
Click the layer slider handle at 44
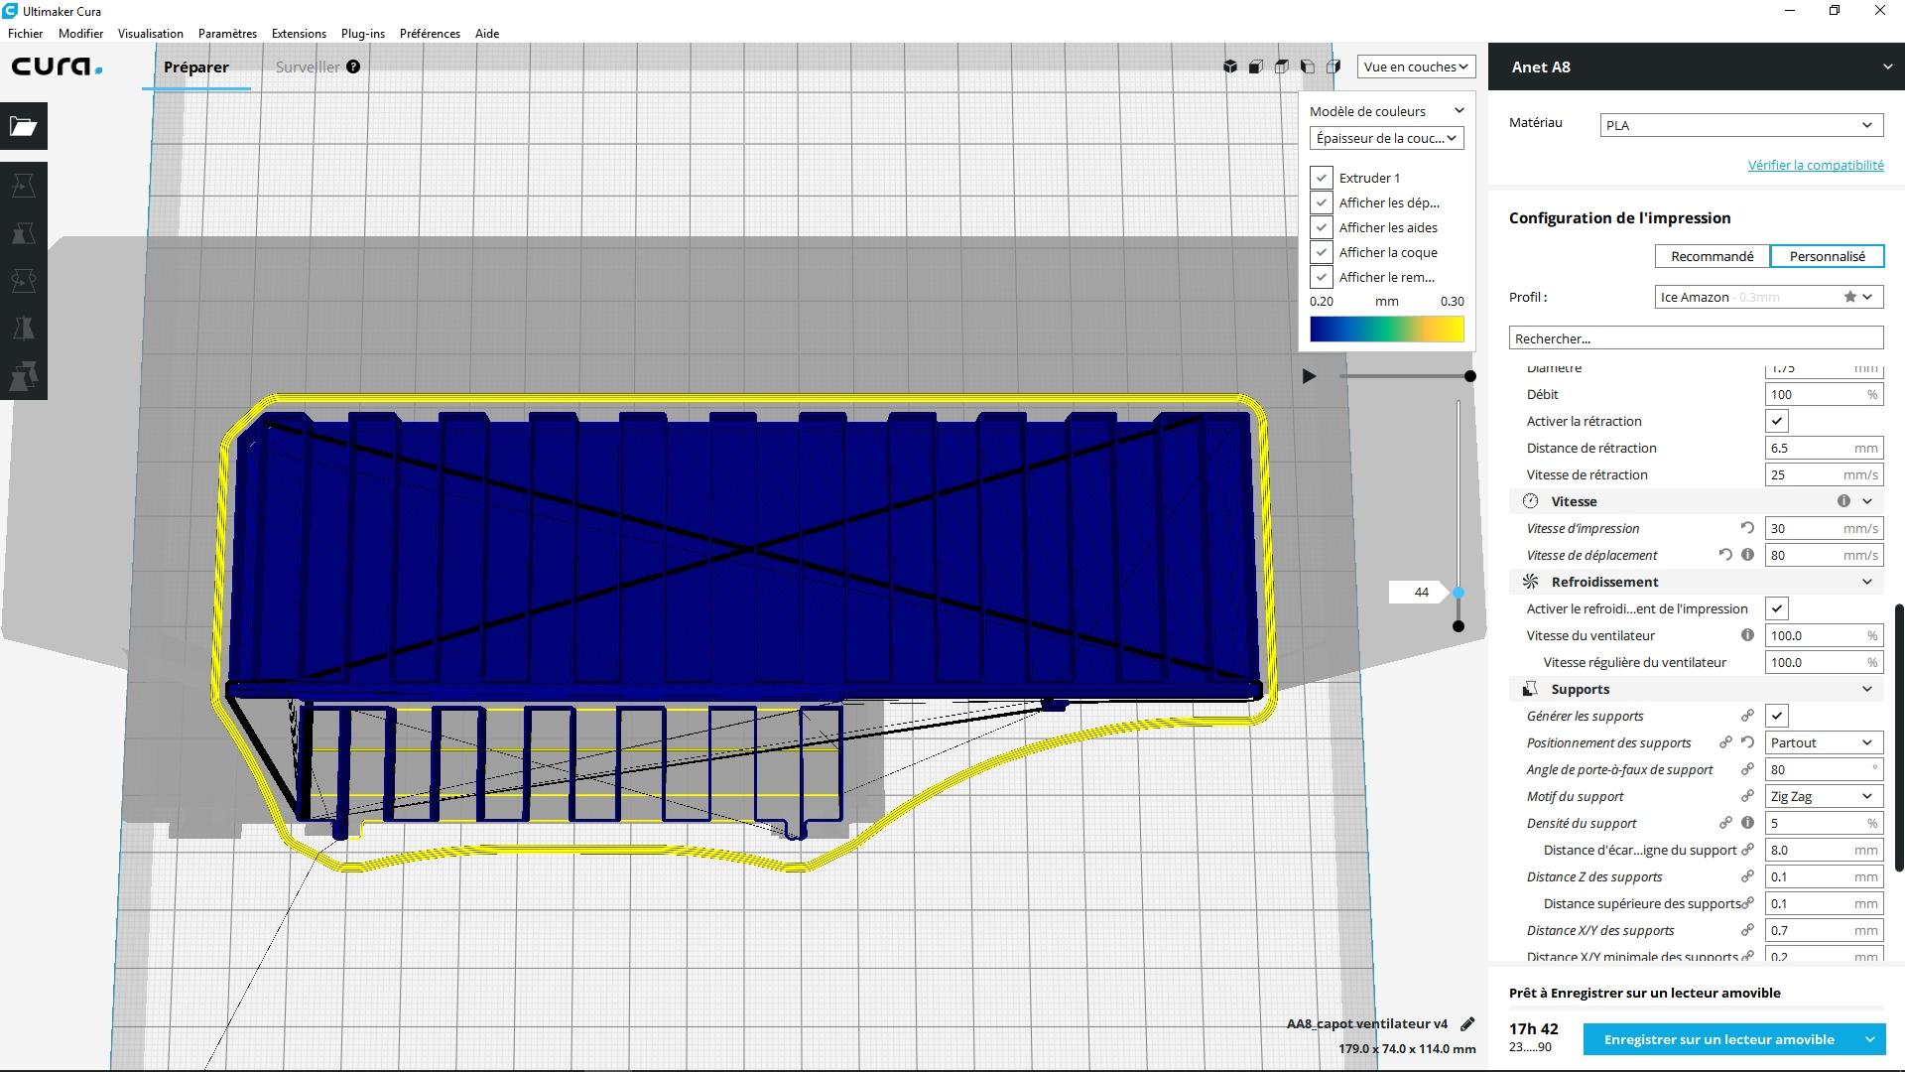coord(1458,593)
